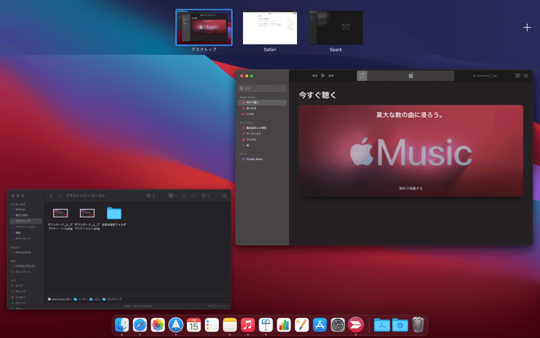This screenshot has width=540, height=338.
Task: Open Finder from the Dock
Action: click(122, 325)
